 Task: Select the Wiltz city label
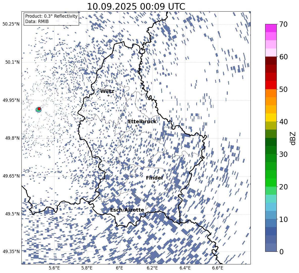point(107,91)
